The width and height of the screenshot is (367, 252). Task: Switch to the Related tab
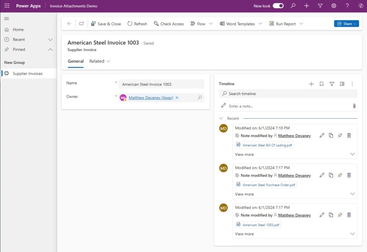(x=97, y=61)
